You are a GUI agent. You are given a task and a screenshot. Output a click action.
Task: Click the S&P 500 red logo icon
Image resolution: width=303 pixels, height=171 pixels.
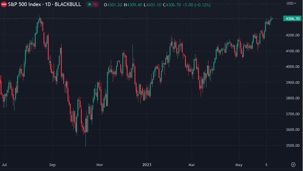point(4,5)
